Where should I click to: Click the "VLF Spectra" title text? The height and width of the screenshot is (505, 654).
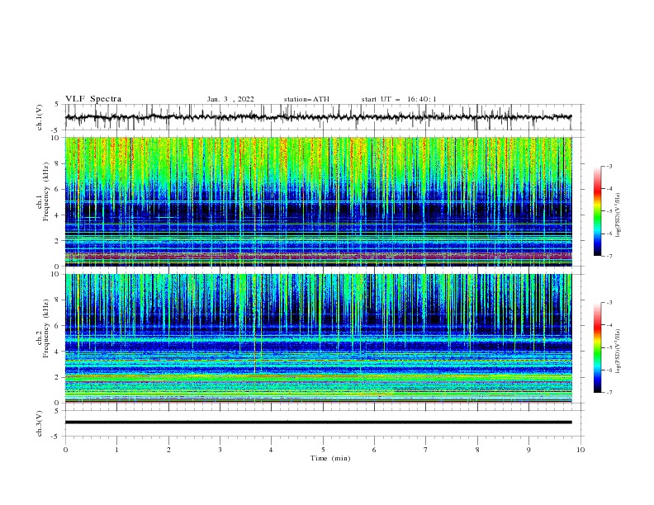tap(93, 99)
